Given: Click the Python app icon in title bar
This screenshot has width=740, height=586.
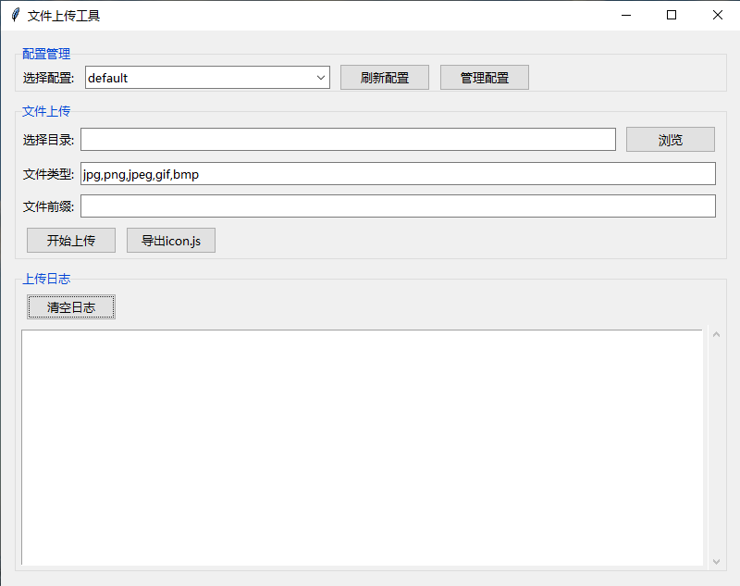Looking at the screenshot, I should [14, 15].
